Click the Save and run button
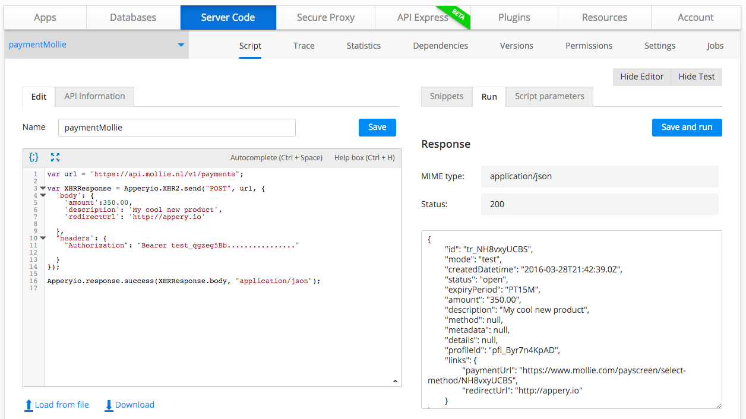 [x=687, y=127]
